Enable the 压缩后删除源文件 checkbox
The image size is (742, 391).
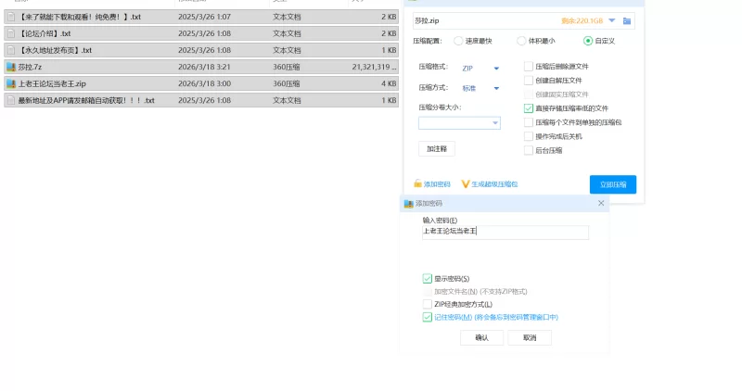tap(529, 67)
